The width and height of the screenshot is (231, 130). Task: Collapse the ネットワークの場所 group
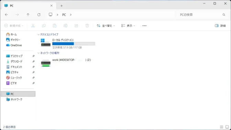click(38, 53)
